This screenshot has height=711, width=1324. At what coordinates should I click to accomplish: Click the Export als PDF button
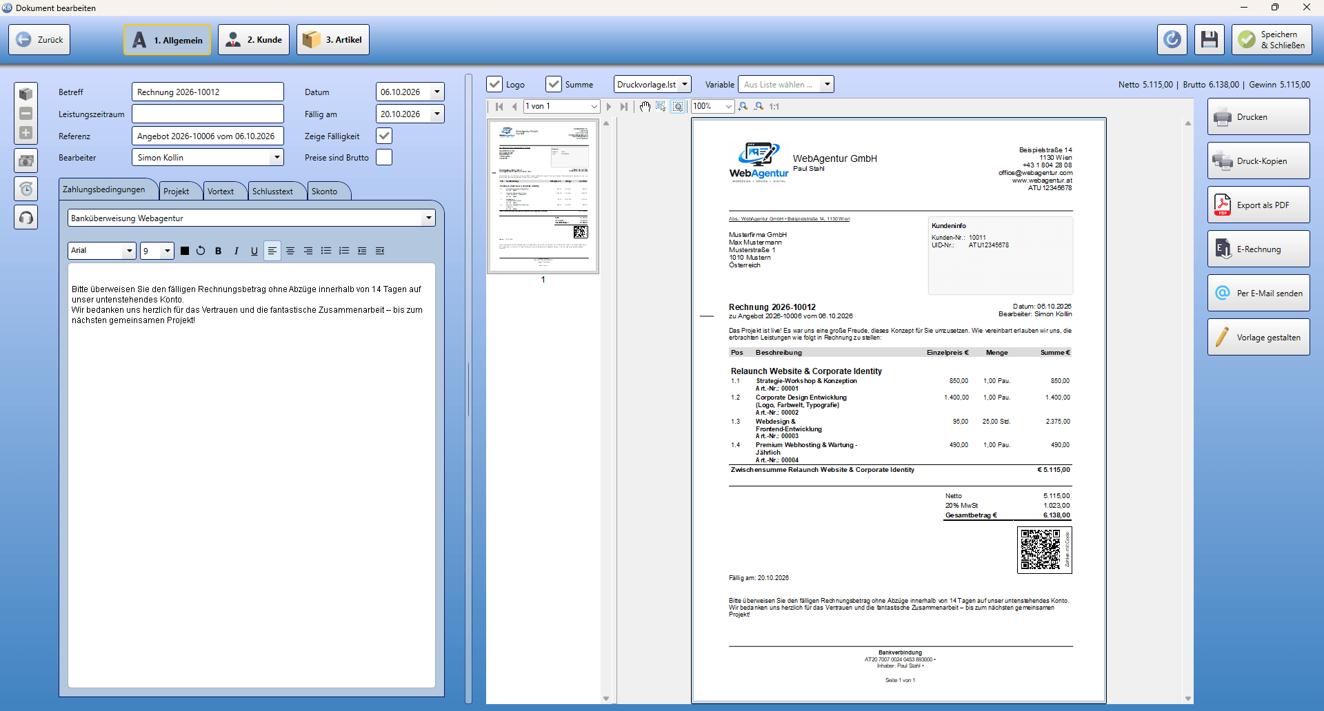click(x=1258, y=205)
